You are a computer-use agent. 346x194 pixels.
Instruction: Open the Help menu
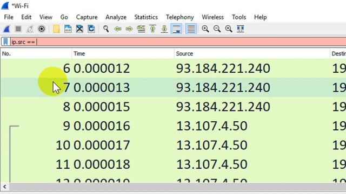tap(261, 17)
